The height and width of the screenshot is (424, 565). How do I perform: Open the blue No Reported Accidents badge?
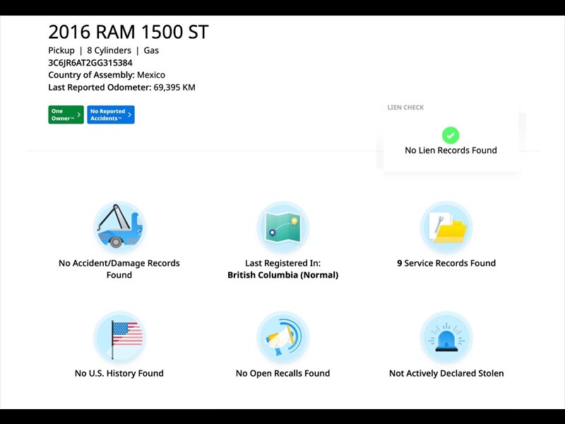(x=107, y=114)
